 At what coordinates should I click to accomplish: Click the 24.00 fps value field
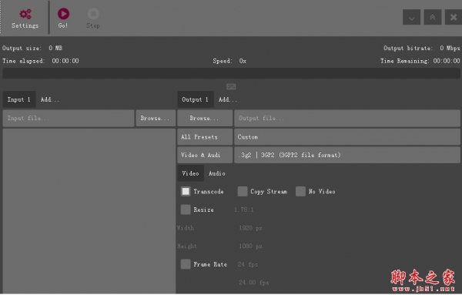(253, 283)
